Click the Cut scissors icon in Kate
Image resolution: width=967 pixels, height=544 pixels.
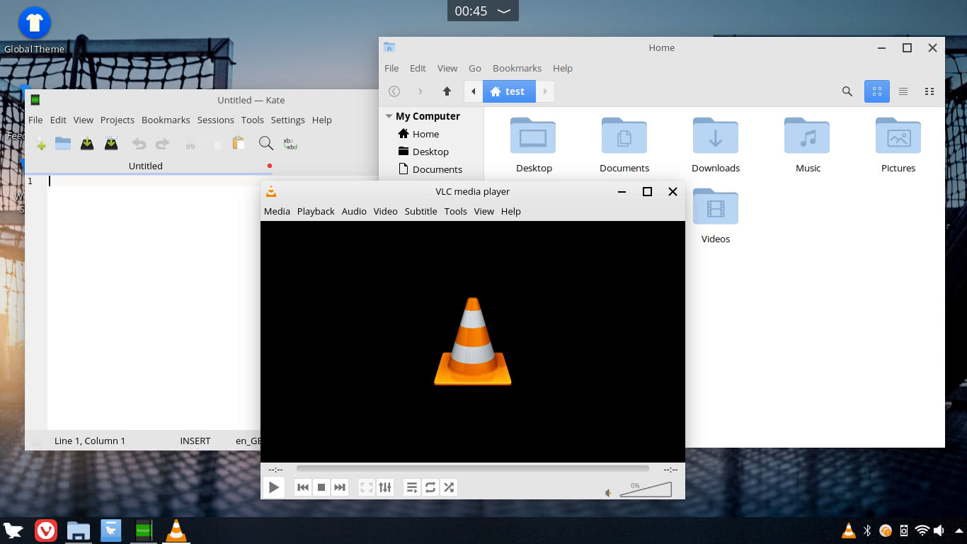pyautogui.click(x=190, y=144)
